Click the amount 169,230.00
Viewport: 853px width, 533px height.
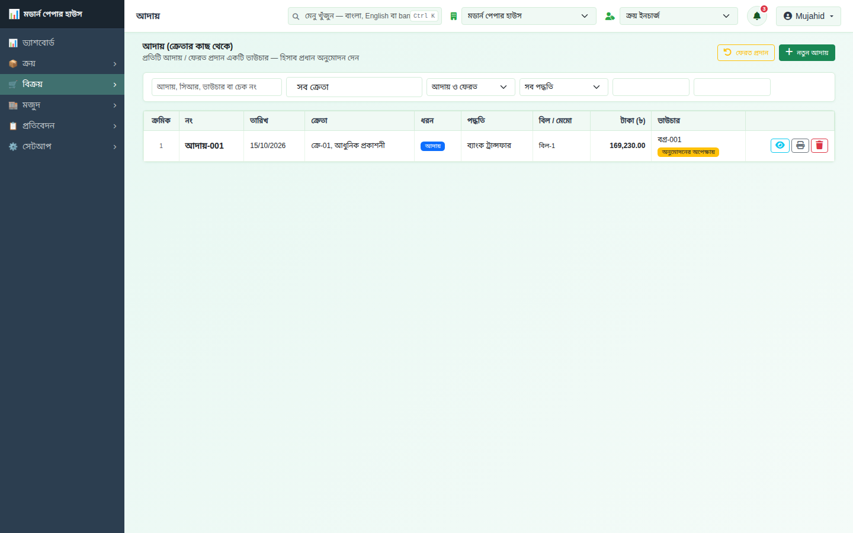627,146
